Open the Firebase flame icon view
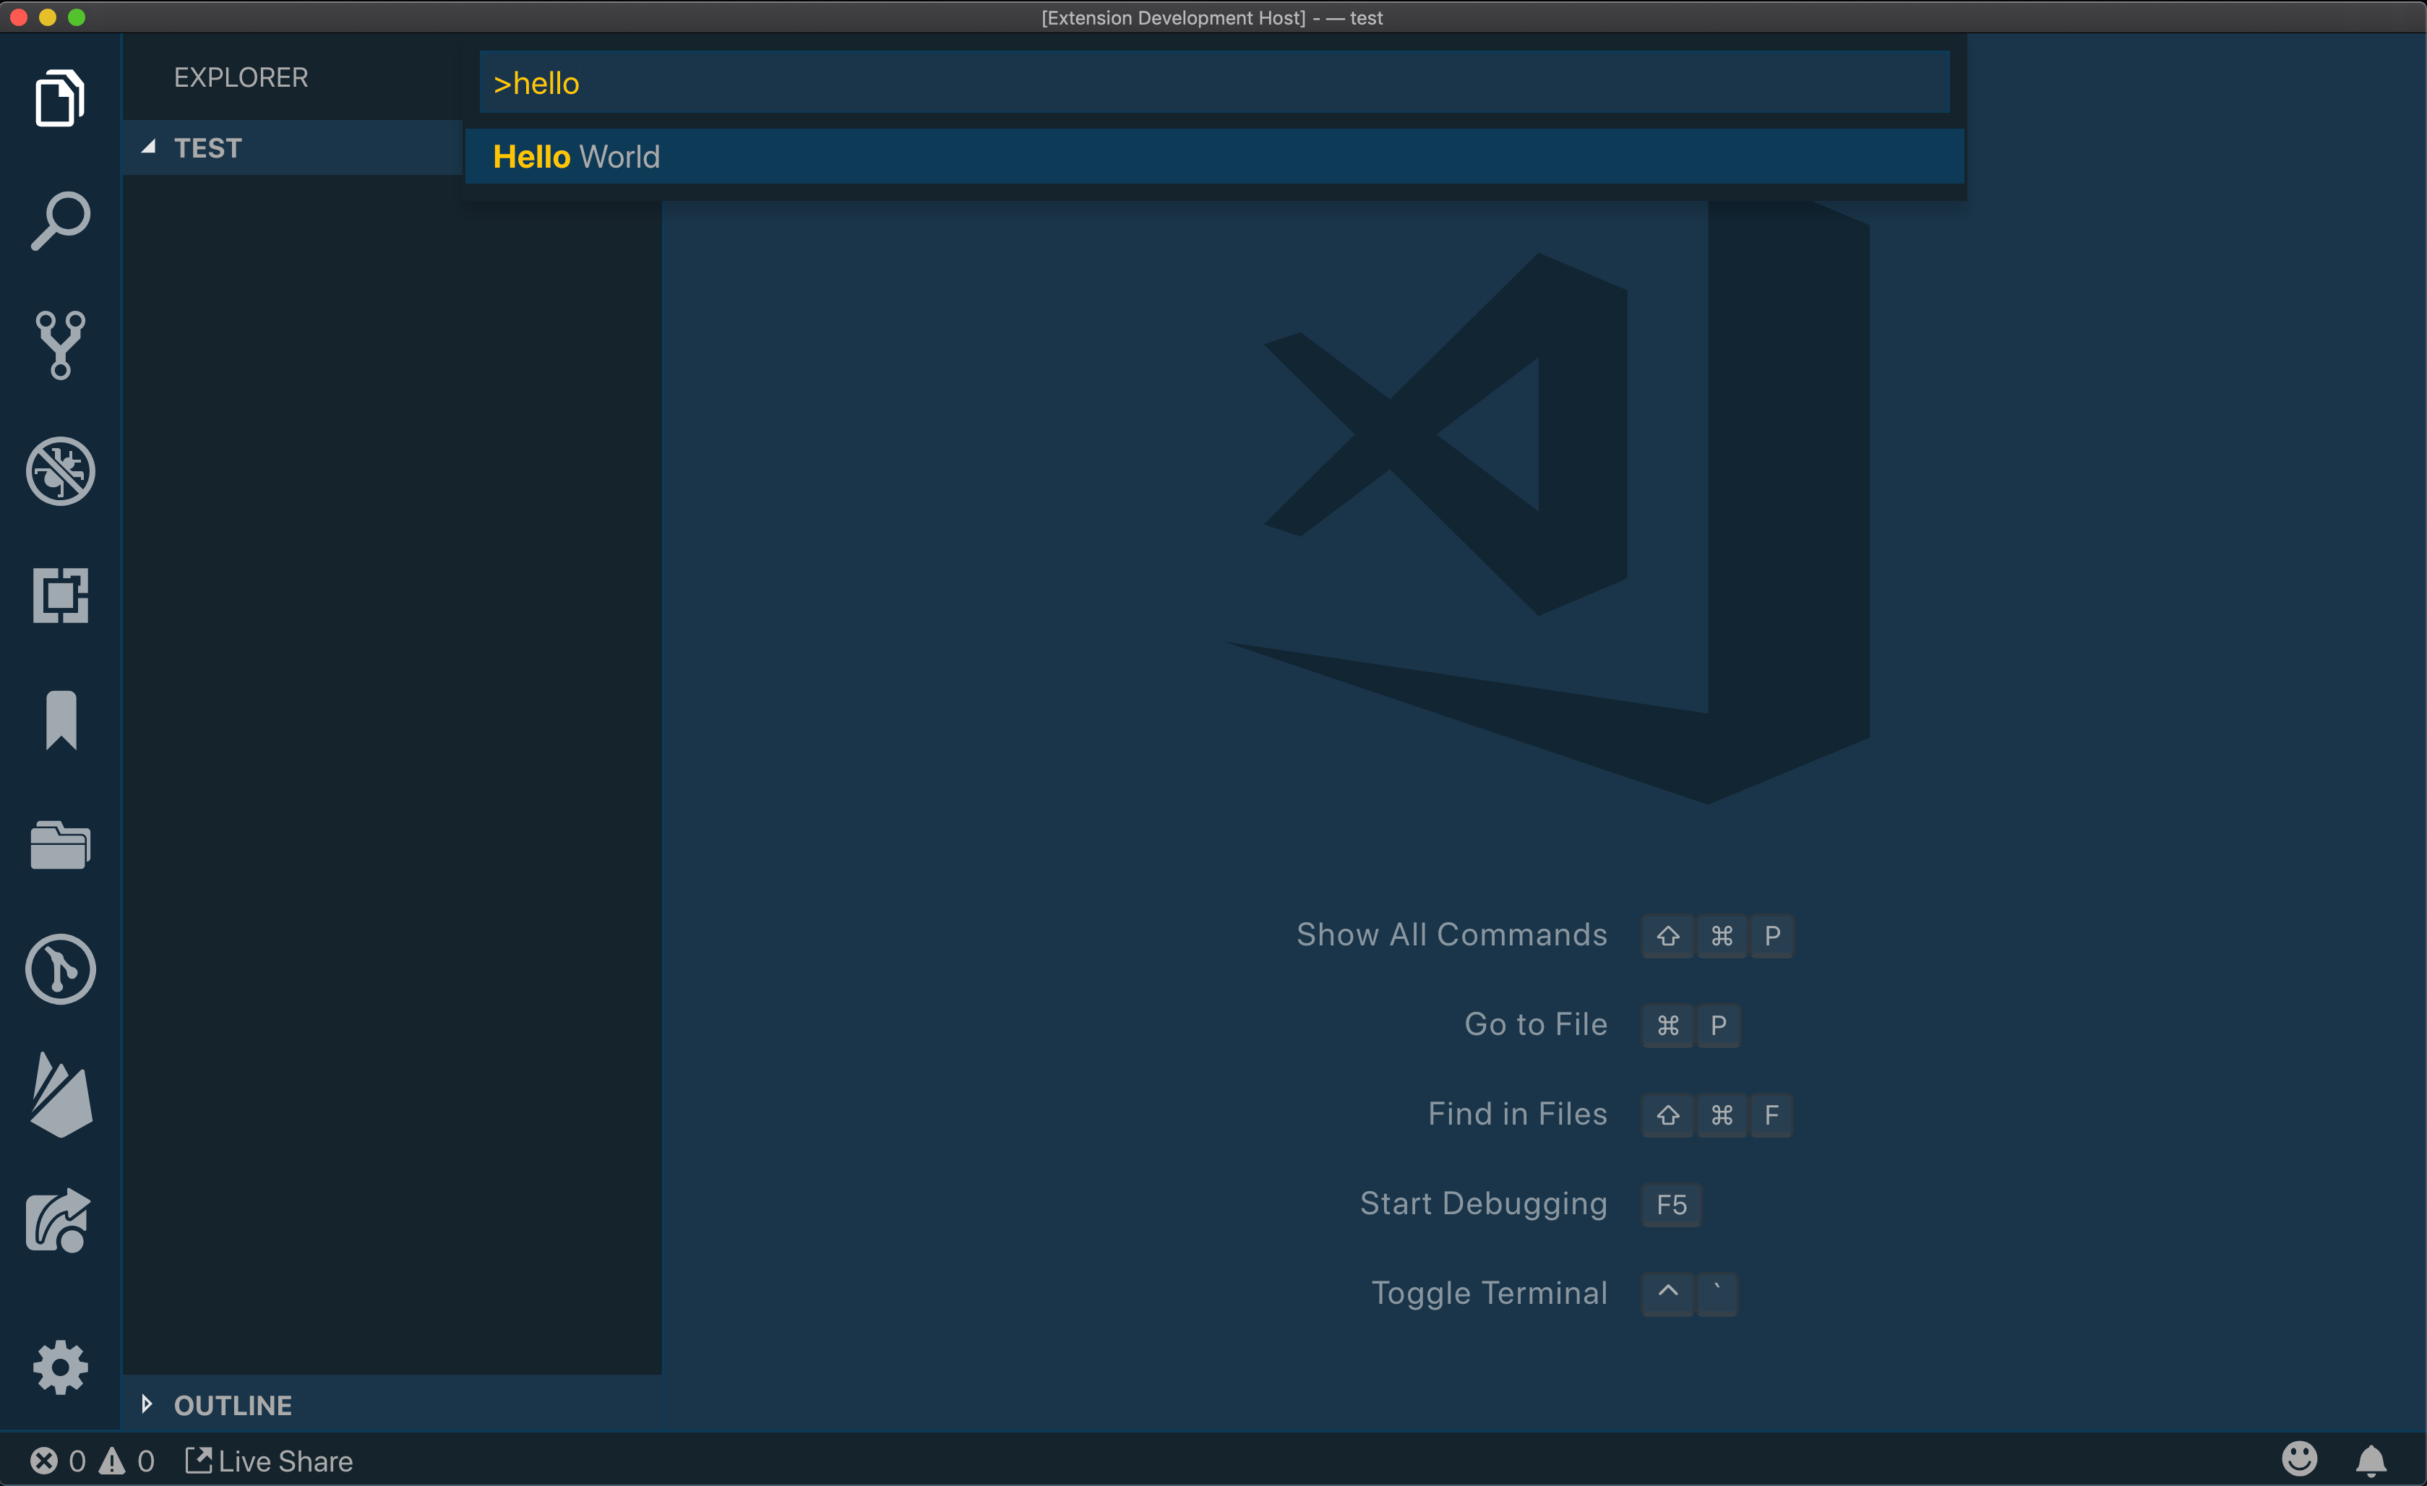 (61, 1094)
